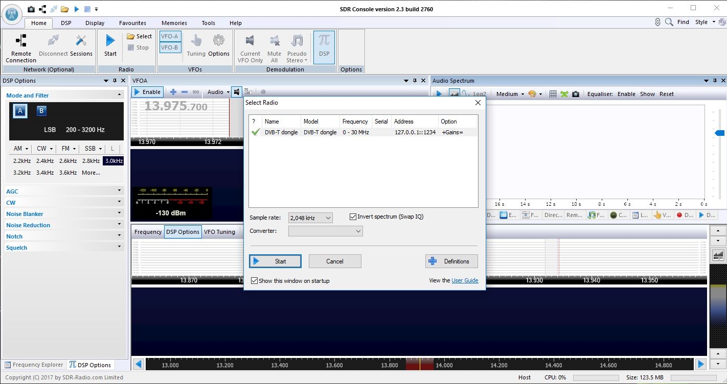The width and height of the screenshot is (727, 384).
Task: Click More... filter widths
Action: point(91,173)
